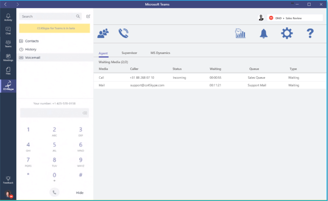The image size is (328, 201).
Task: Click the Media column header
Action: [103, 69]
